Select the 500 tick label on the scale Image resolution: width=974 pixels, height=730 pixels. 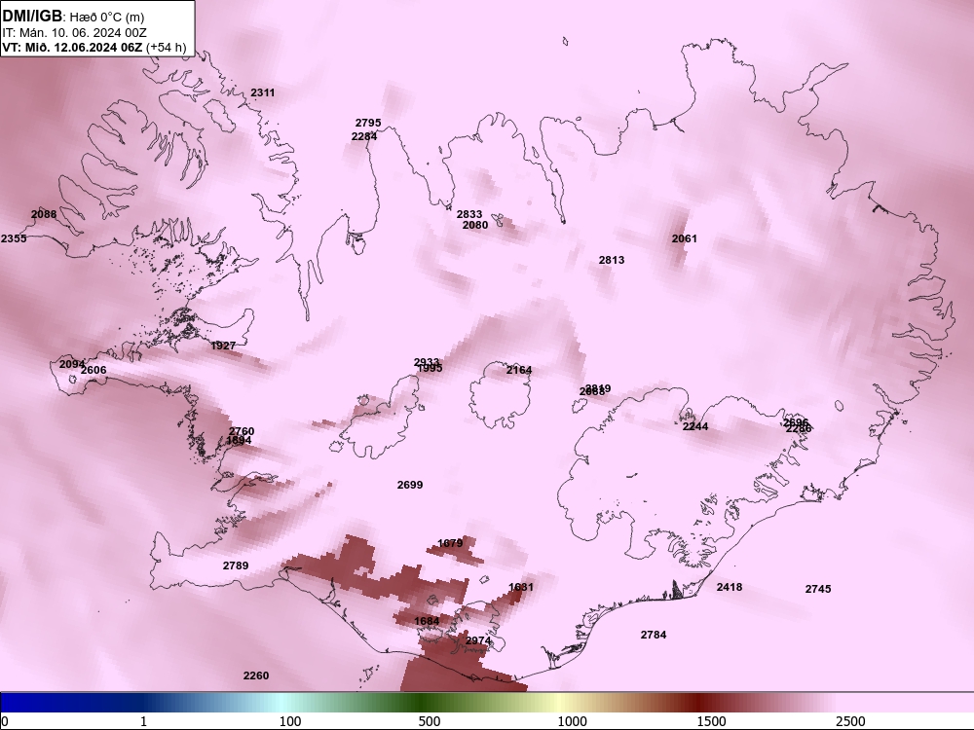430,721
